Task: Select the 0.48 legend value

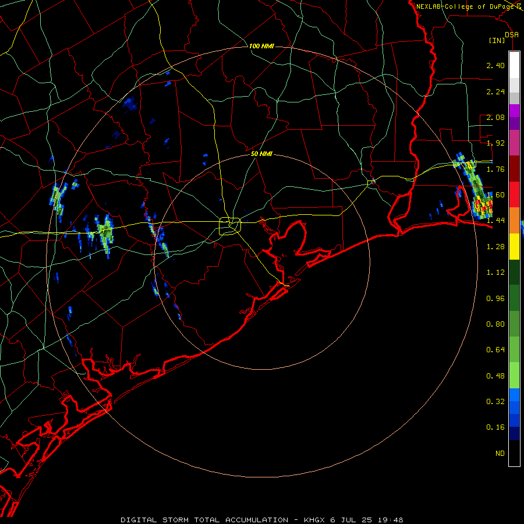Action: tap(495, 376)
